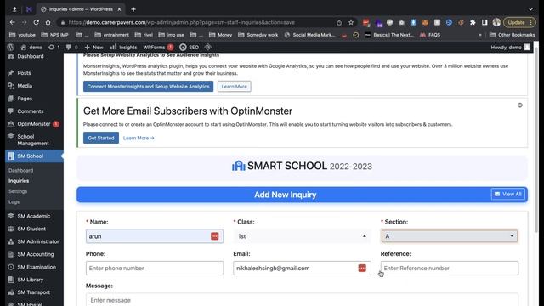Click the browser address bar URL
The image size is (544, 306).
(x=181, y=23)
